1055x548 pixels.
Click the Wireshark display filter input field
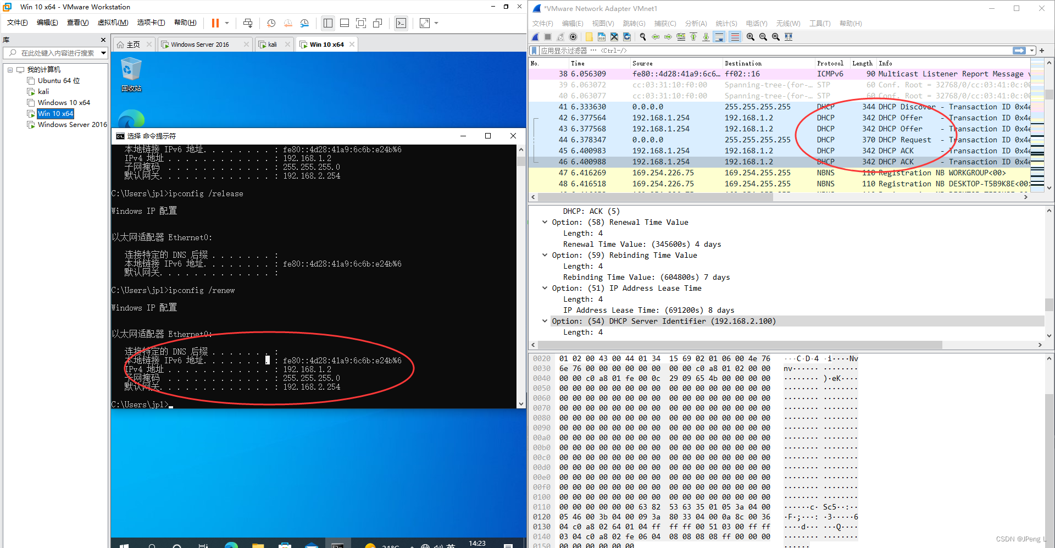775,51
